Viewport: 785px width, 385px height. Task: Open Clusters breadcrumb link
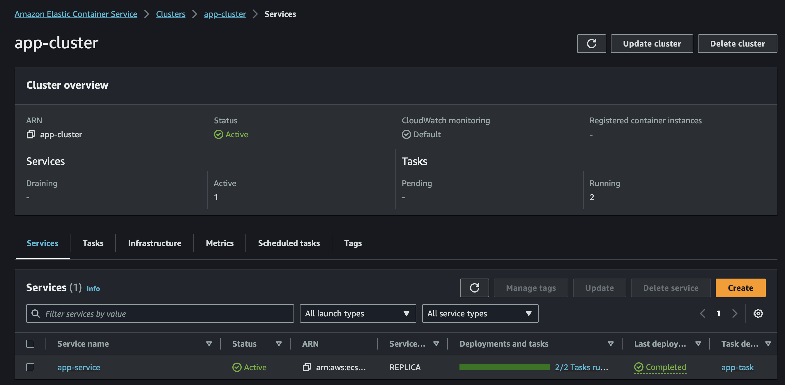171,14
